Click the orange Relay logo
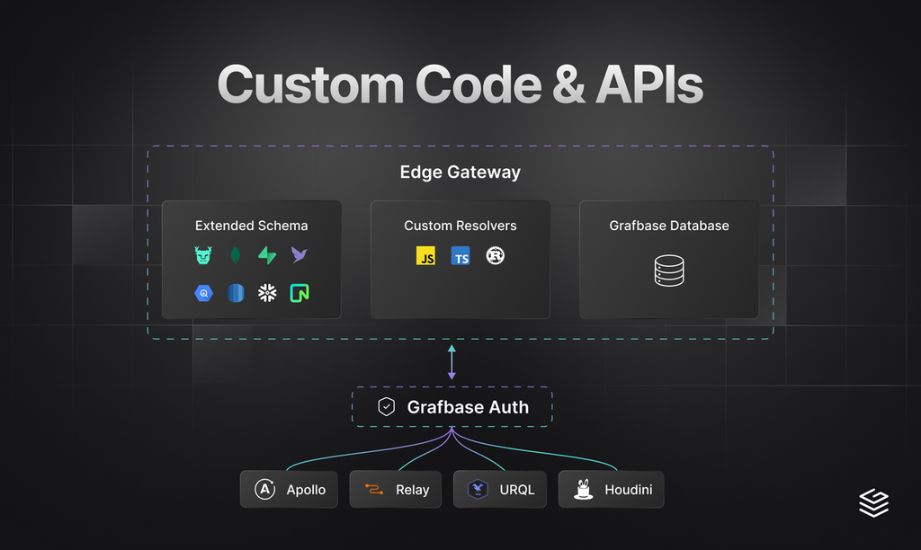The height and width of the screenshot is (550, 921). pos(374,489)
